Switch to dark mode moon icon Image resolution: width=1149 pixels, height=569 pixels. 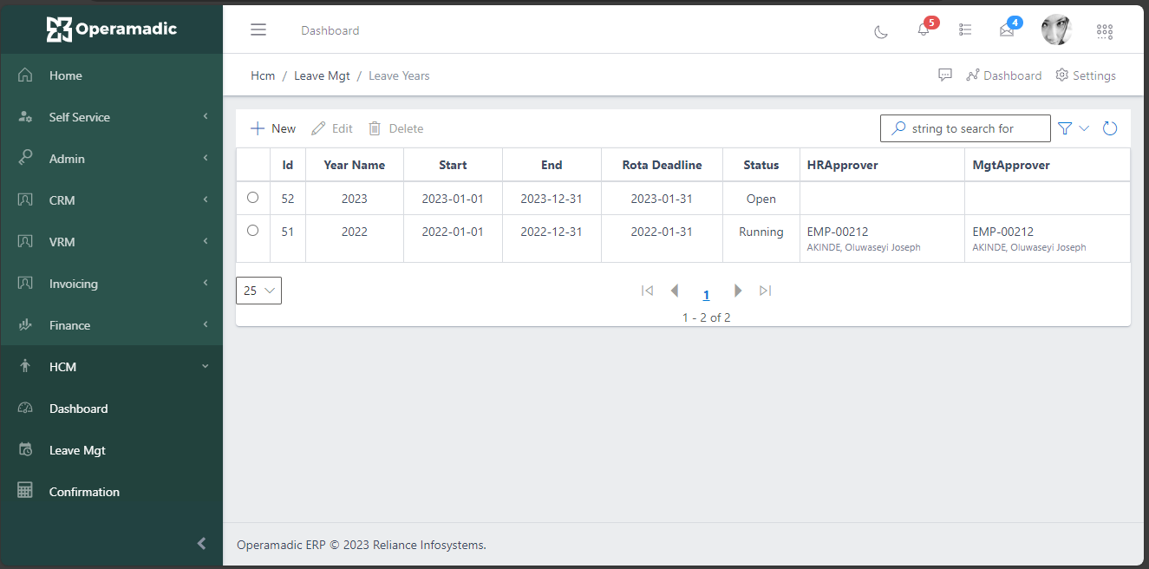tap(881, 31)
